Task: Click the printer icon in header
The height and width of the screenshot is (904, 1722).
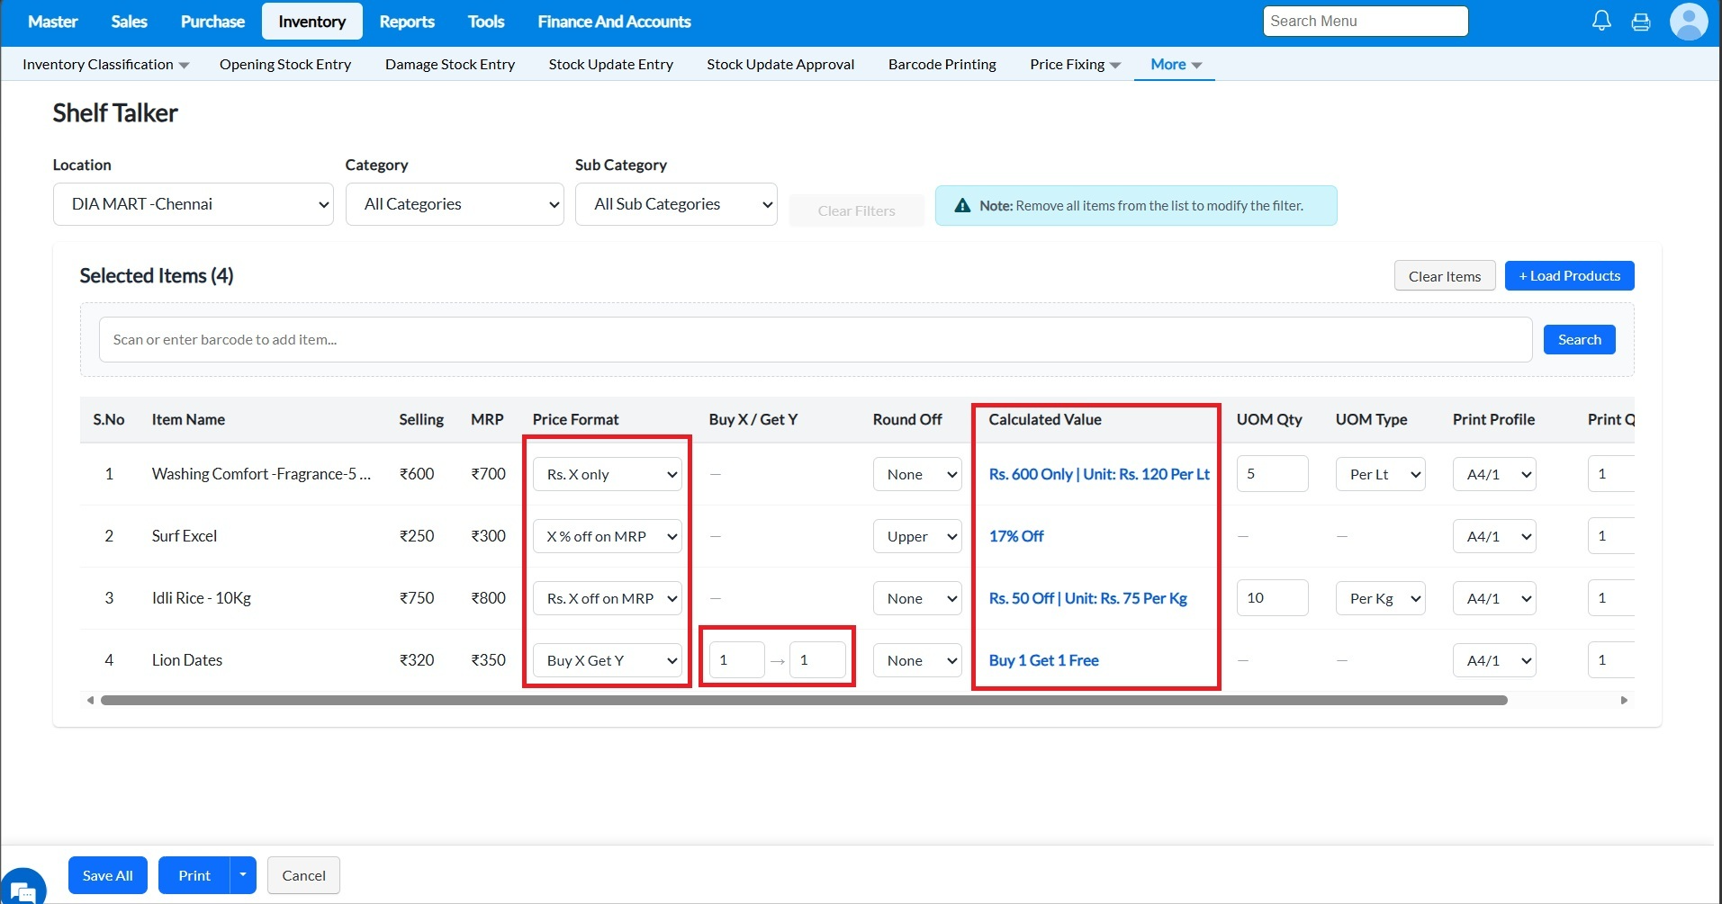Action: pos(1641,22)
